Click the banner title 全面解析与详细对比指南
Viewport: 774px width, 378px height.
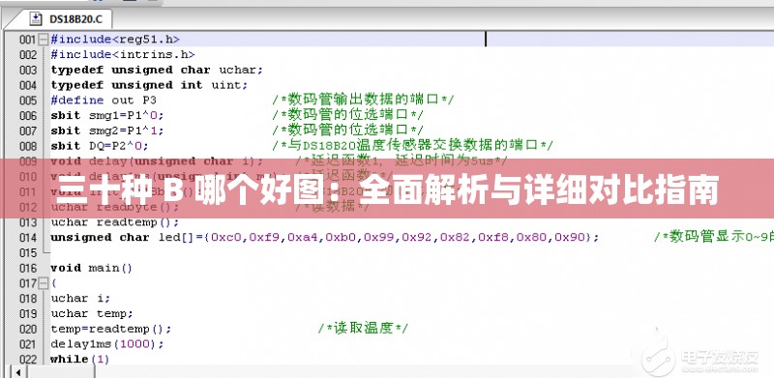539,189
